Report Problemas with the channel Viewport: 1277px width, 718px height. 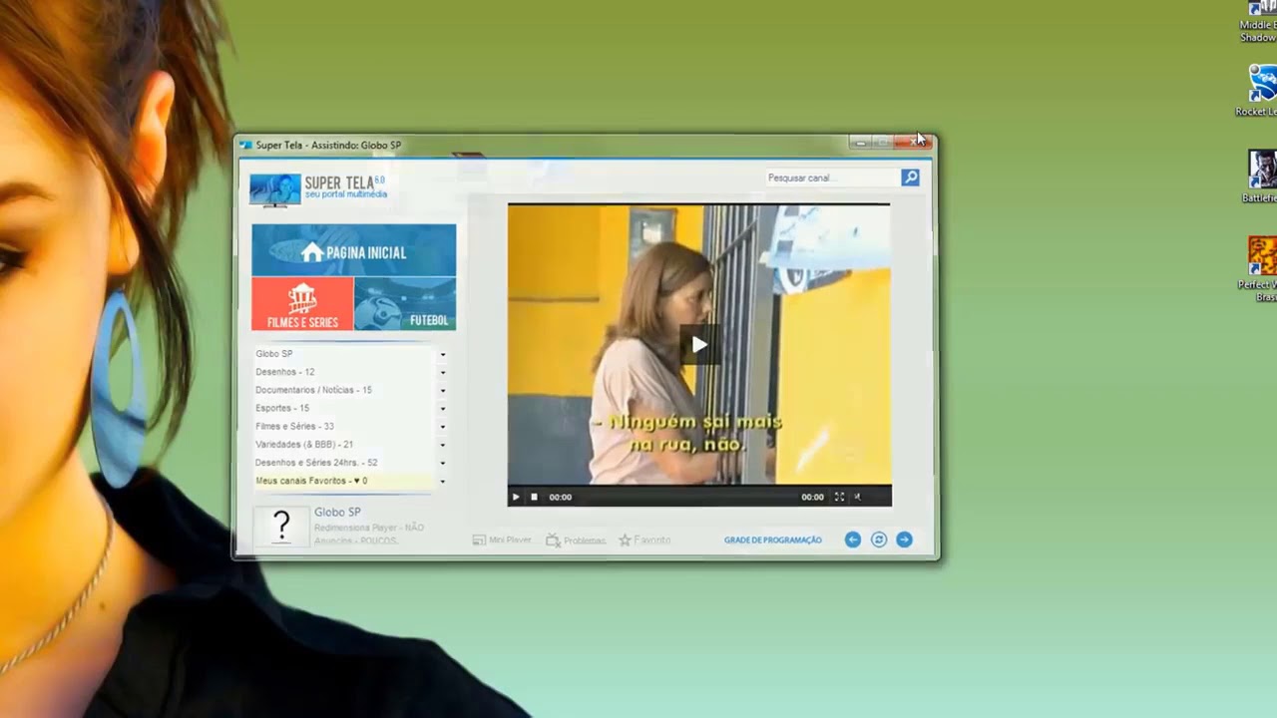[x=576, y=540]
